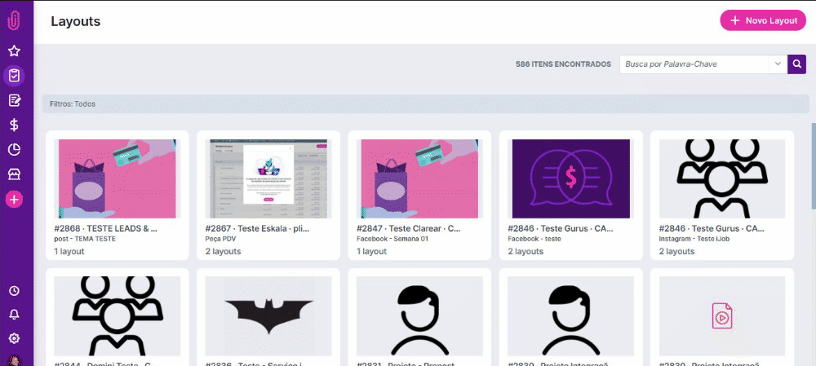Click 'Facebook - teste' subtitle
This screenshot has height=366, width=816.
coord(534,239)
